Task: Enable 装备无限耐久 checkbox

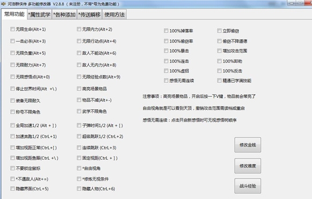Action: tap(12, 101)
